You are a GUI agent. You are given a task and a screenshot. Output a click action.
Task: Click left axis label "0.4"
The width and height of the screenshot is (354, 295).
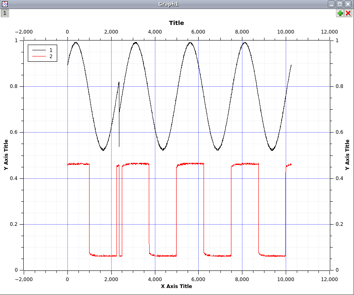[x=14, y=178]
